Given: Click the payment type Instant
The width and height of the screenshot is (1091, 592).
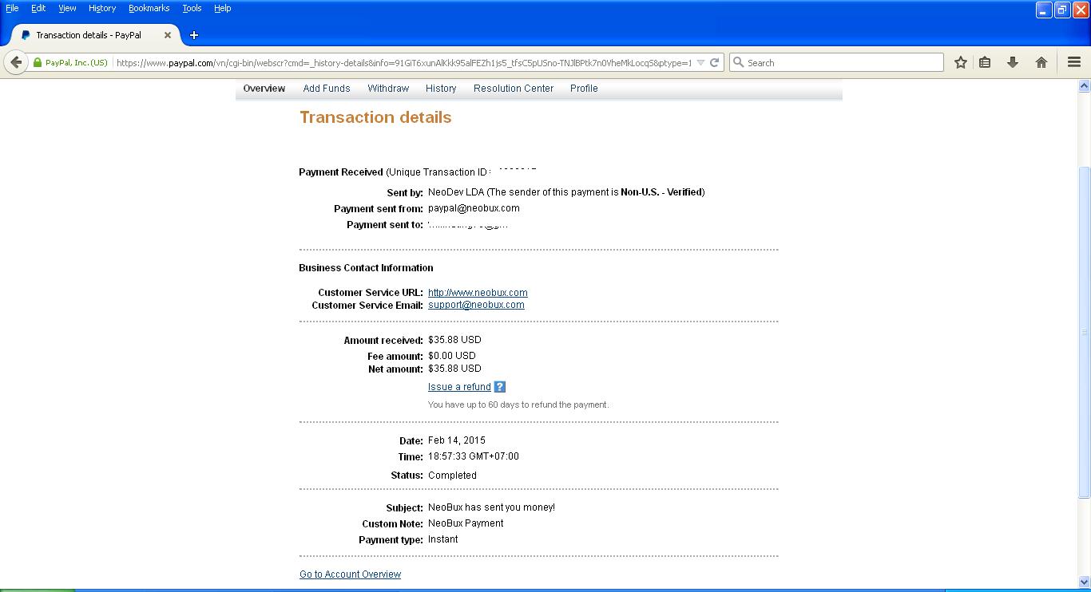Looking at the screenshot, I should pos(443,539).
